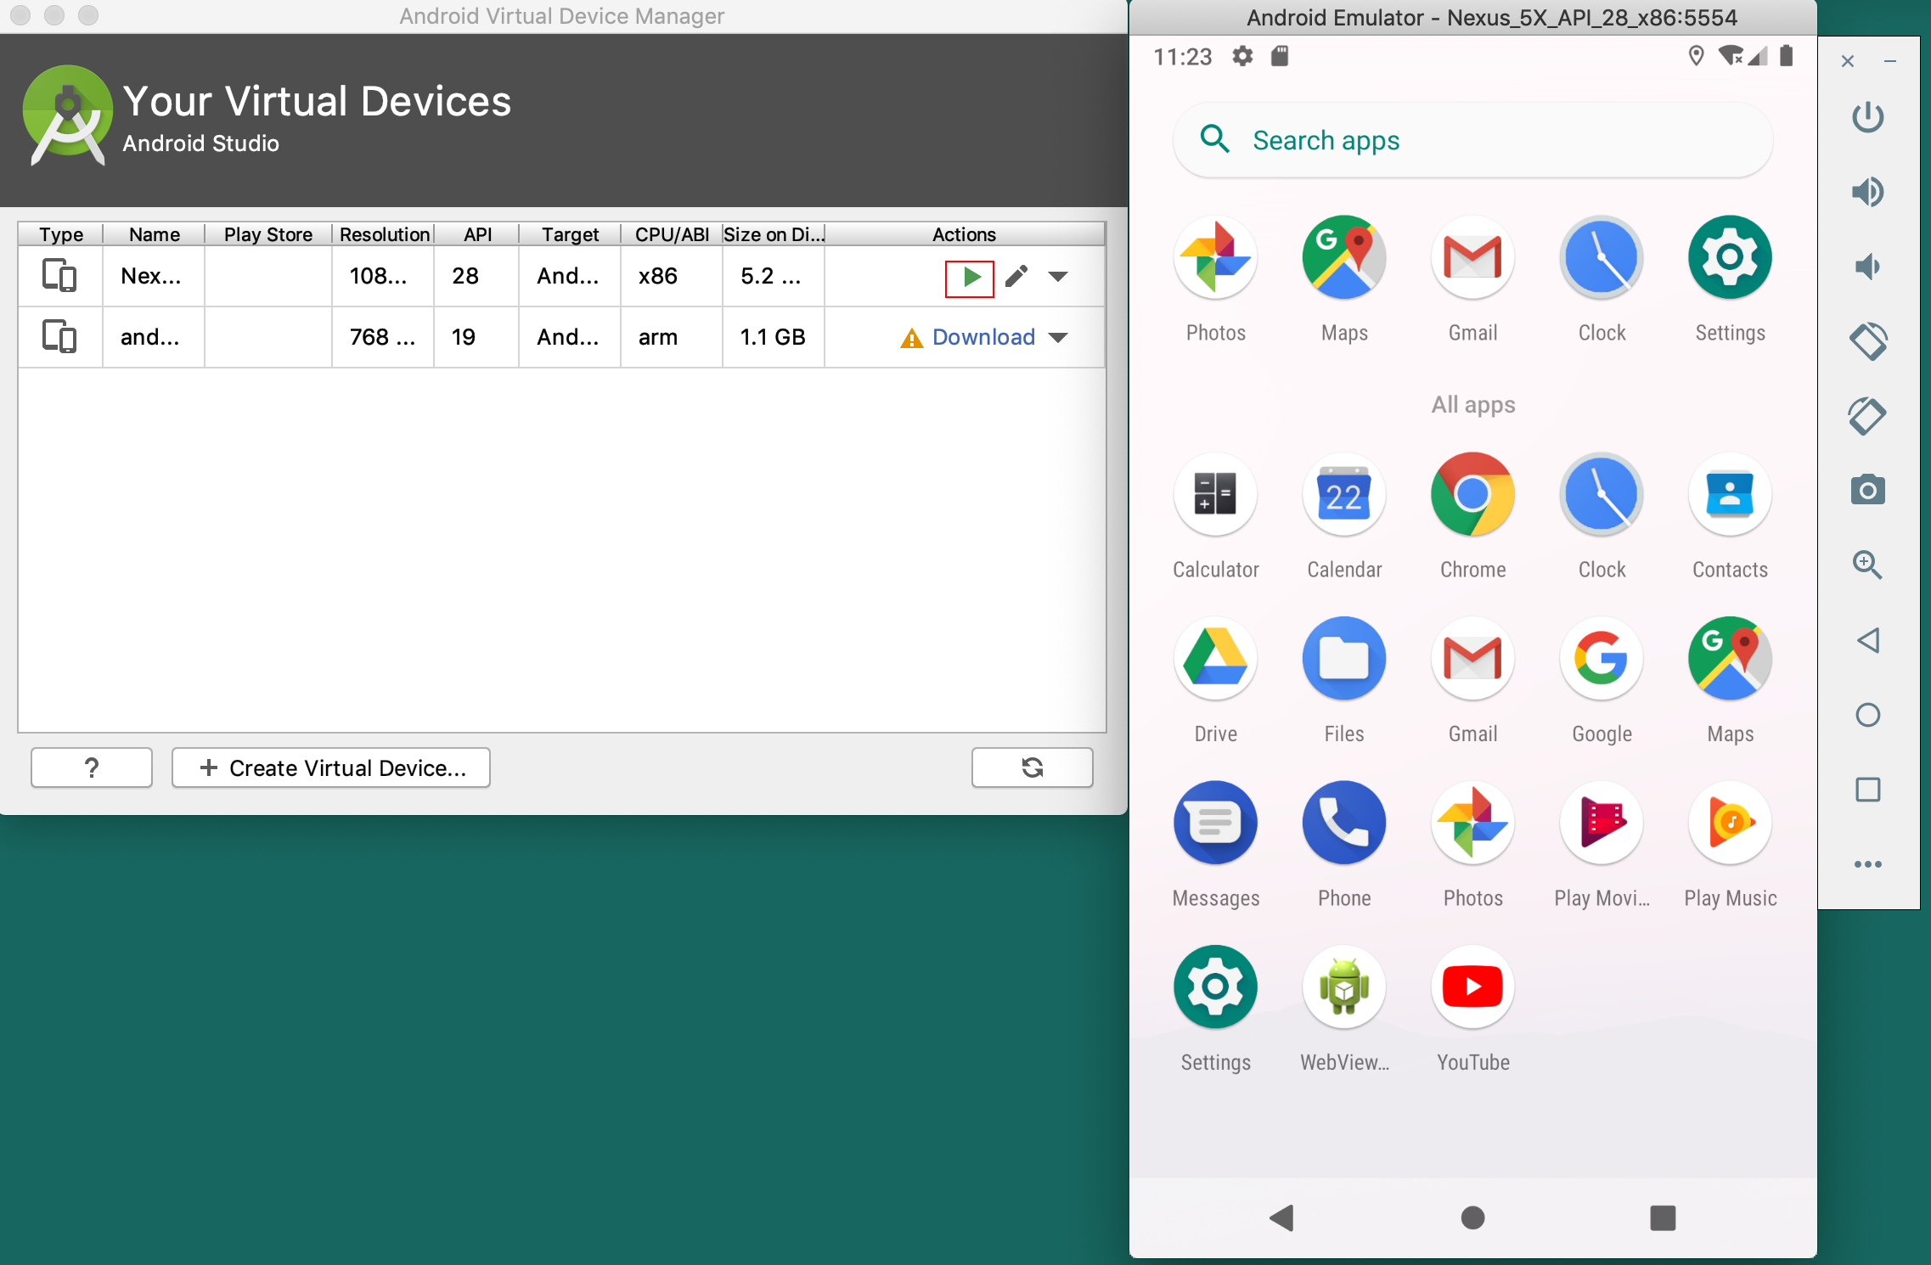The height and width of the screenshot is (1265, 1931).
Task: Click the magnifier icon in the Search apps bar
Action: [x=1215, y=139]
